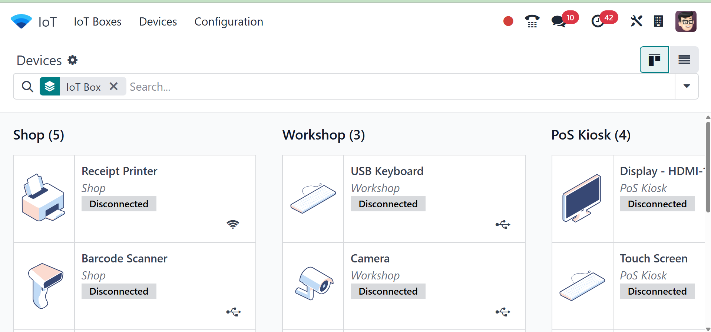Click the Search input field
711x332 pixels.
(400, 87)
